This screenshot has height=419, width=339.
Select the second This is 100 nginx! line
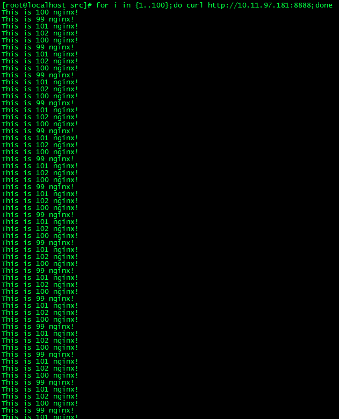pos(40,40)
